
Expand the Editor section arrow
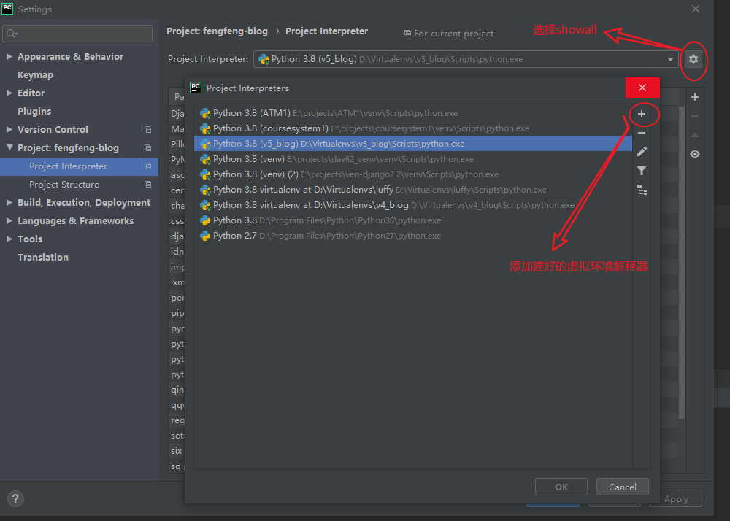(9, 93)
